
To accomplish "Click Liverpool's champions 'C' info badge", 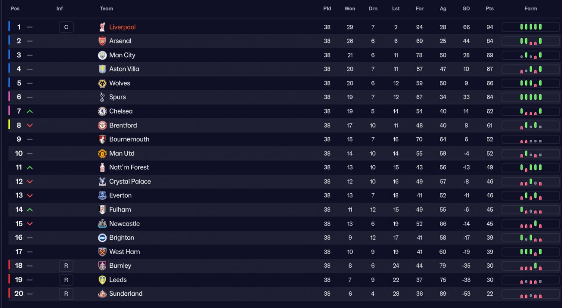I will pyautogui.click(x=66, y=27).
